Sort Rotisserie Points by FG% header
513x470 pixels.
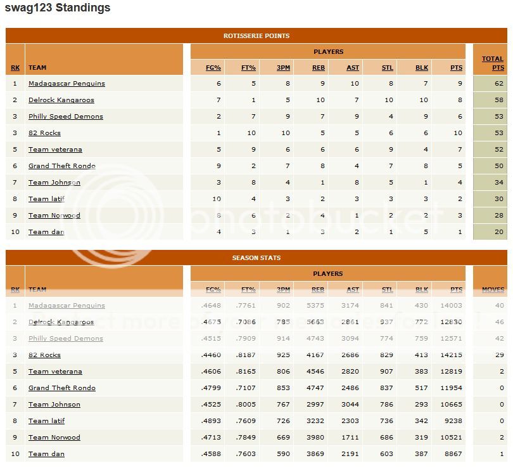point(213,67)
